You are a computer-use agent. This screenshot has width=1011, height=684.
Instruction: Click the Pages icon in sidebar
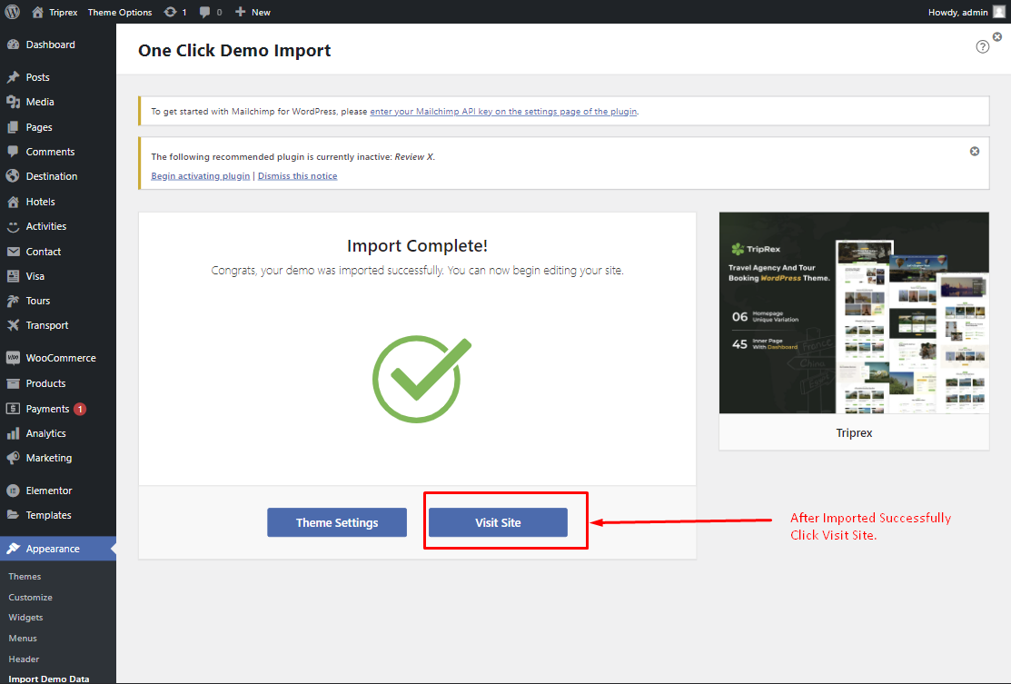pyautogui.click(x=13, y=127)
